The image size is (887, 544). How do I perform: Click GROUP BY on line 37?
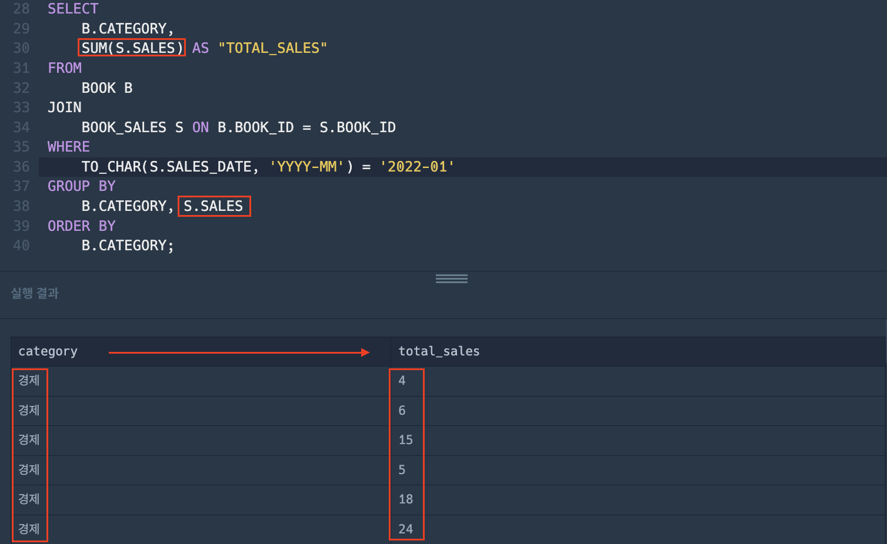tap(82, 186)
